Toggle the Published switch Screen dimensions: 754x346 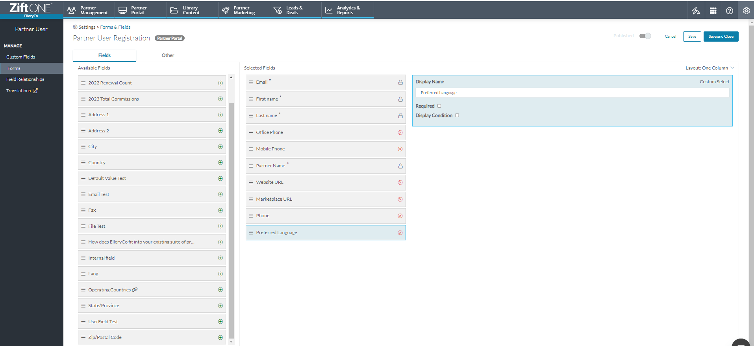645,36
